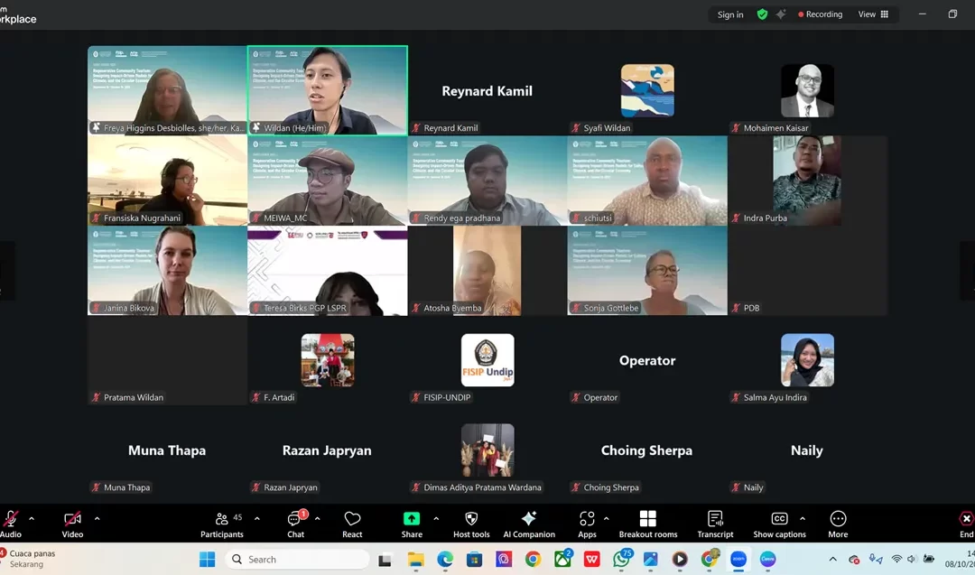Select Wildan (He/Him) video tile
The image size is (975, 575).
point(328,90)
